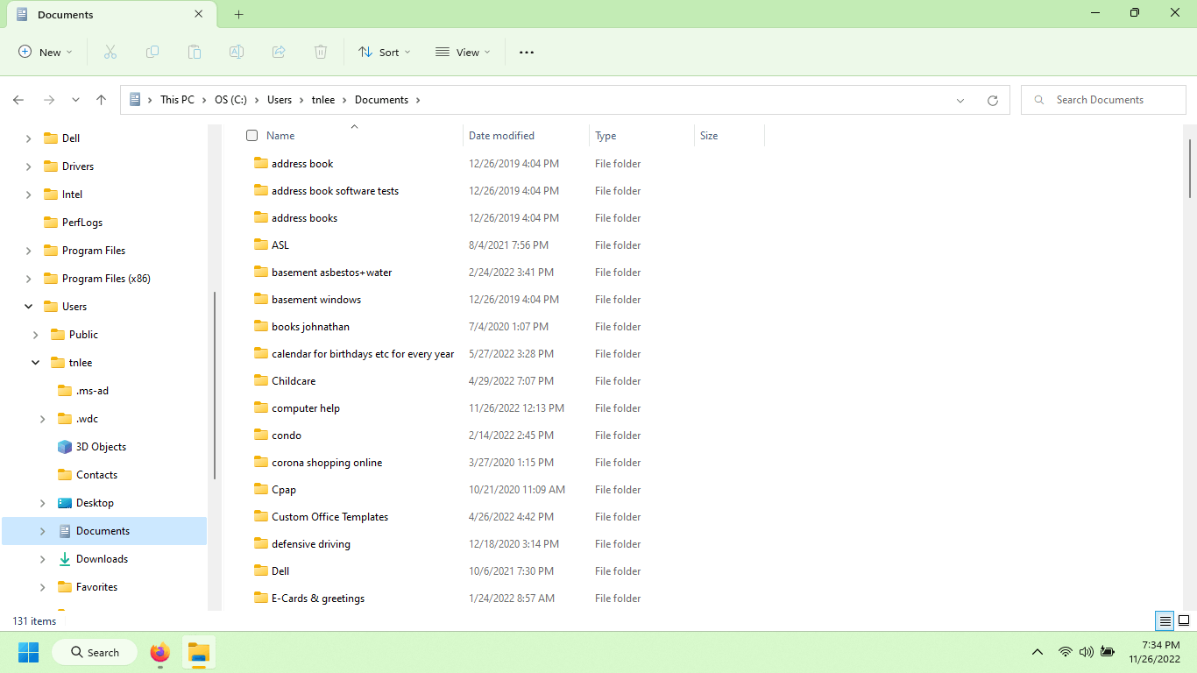Show hidden system tray icons
1197x673 pixels.
(1038, 652)
